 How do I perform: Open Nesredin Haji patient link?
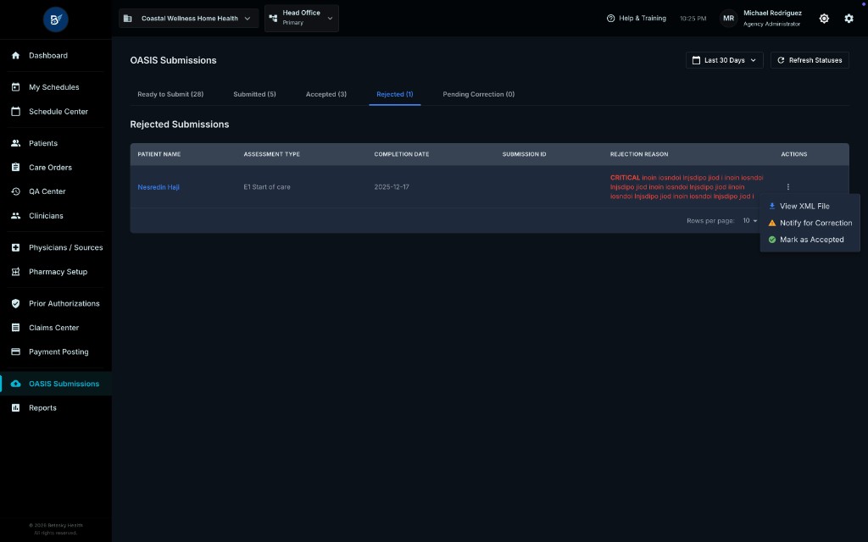tap(159, 187)
